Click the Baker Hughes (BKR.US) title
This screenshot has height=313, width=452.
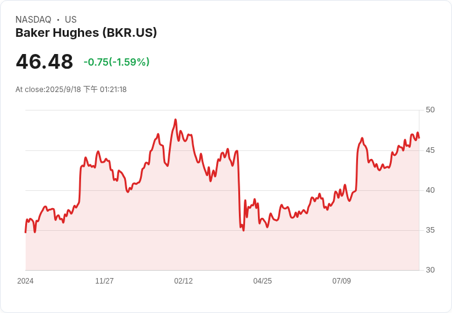pos(86,33)
